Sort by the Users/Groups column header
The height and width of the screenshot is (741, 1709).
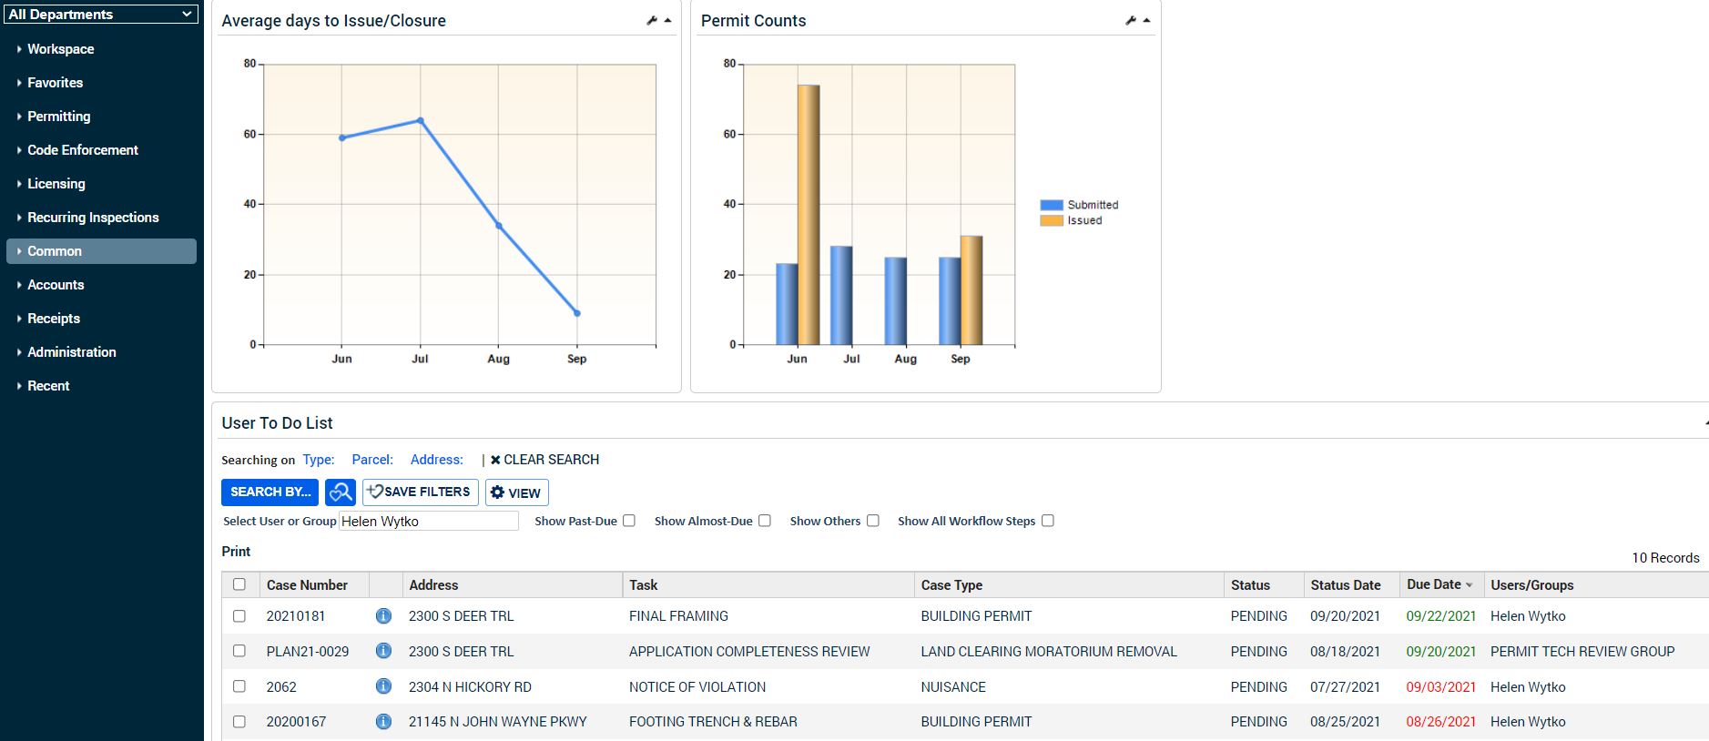[1532, 585]
